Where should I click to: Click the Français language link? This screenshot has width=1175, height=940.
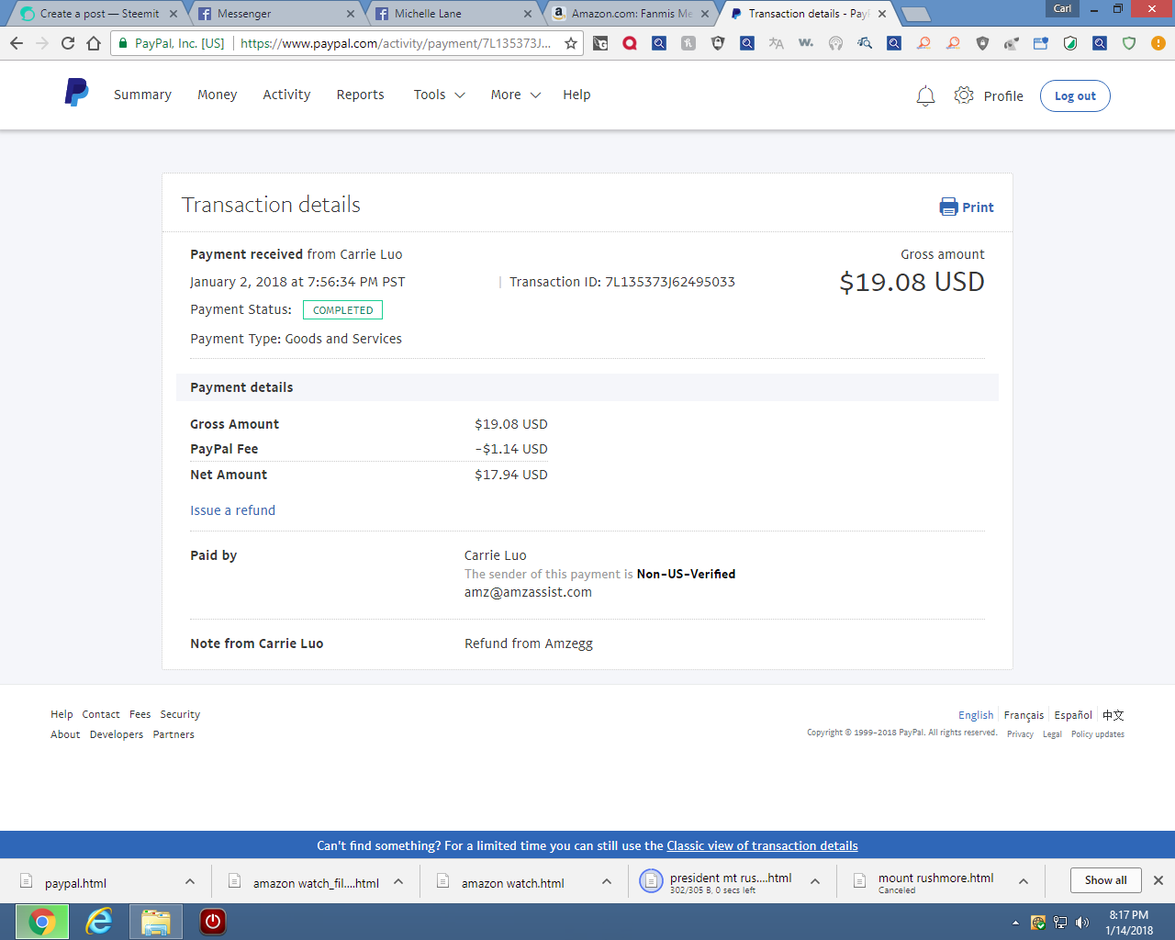1024,715
